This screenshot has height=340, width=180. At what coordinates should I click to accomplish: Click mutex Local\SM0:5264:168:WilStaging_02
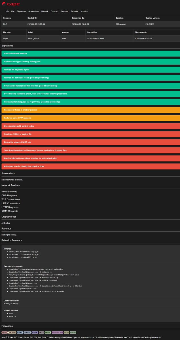click(24, 252)
